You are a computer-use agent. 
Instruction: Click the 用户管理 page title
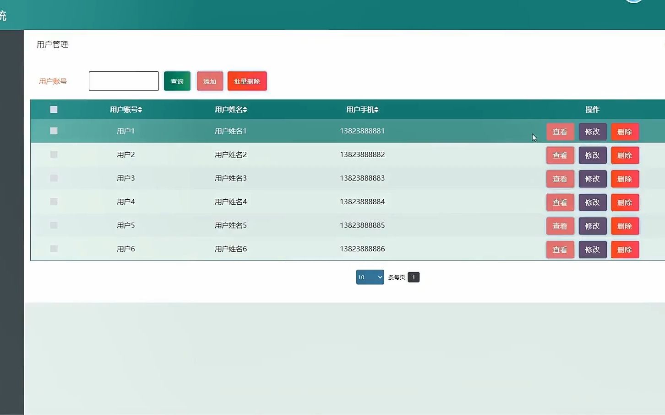[52, 44]
